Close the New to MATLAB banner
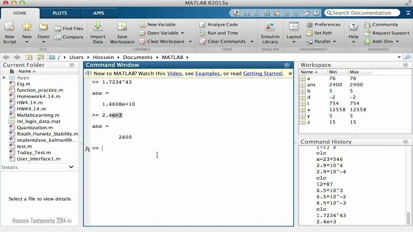413x232 pixels. [x=290, y=73]
